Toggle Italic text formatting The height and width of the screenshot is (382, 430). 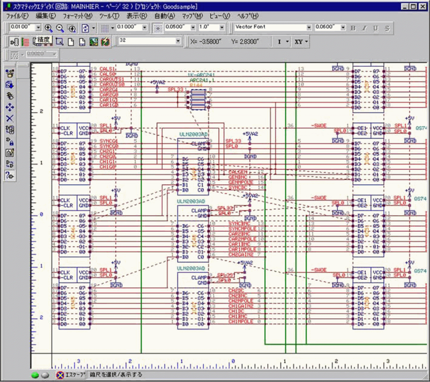click(x=364, y=28)
